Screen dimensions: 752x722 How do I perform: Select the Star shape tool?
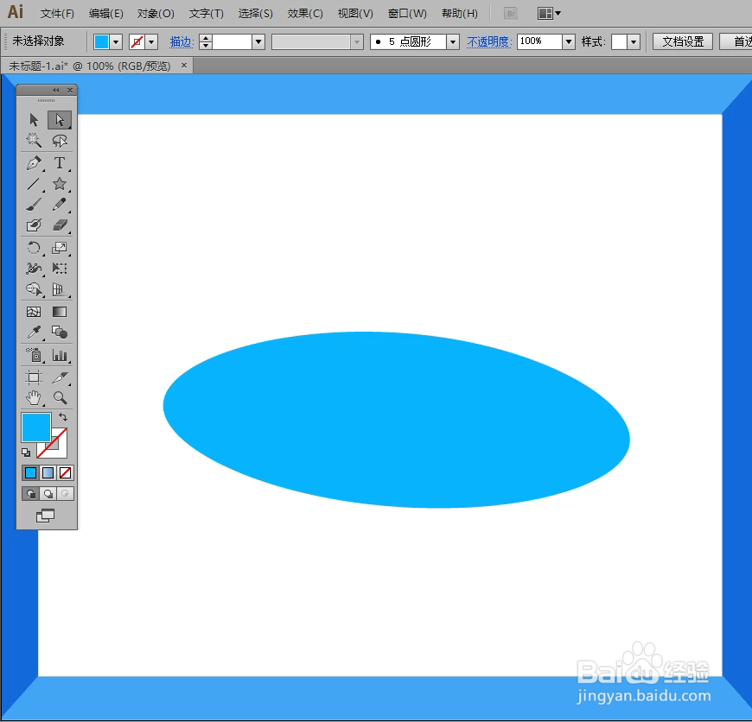coord(60,184)
